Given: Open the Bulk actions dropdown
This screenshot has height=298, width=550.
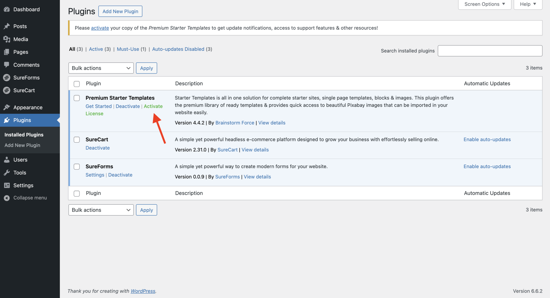Looking at the screenshot, I should (101, 68).
